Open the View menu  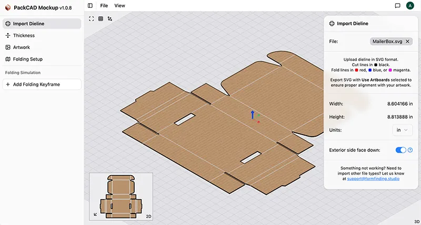(119, 6)
